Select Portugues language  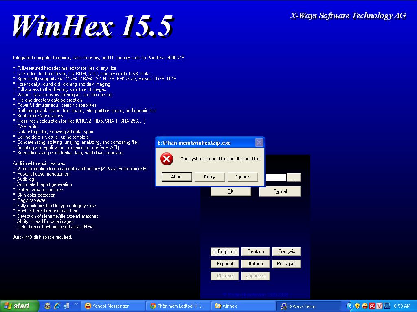286,264
